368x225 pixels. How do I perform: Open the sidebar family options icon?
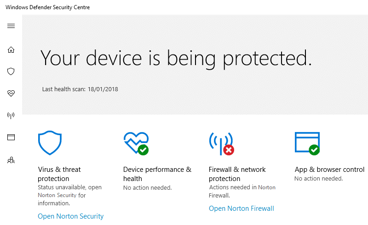point(11,160)
